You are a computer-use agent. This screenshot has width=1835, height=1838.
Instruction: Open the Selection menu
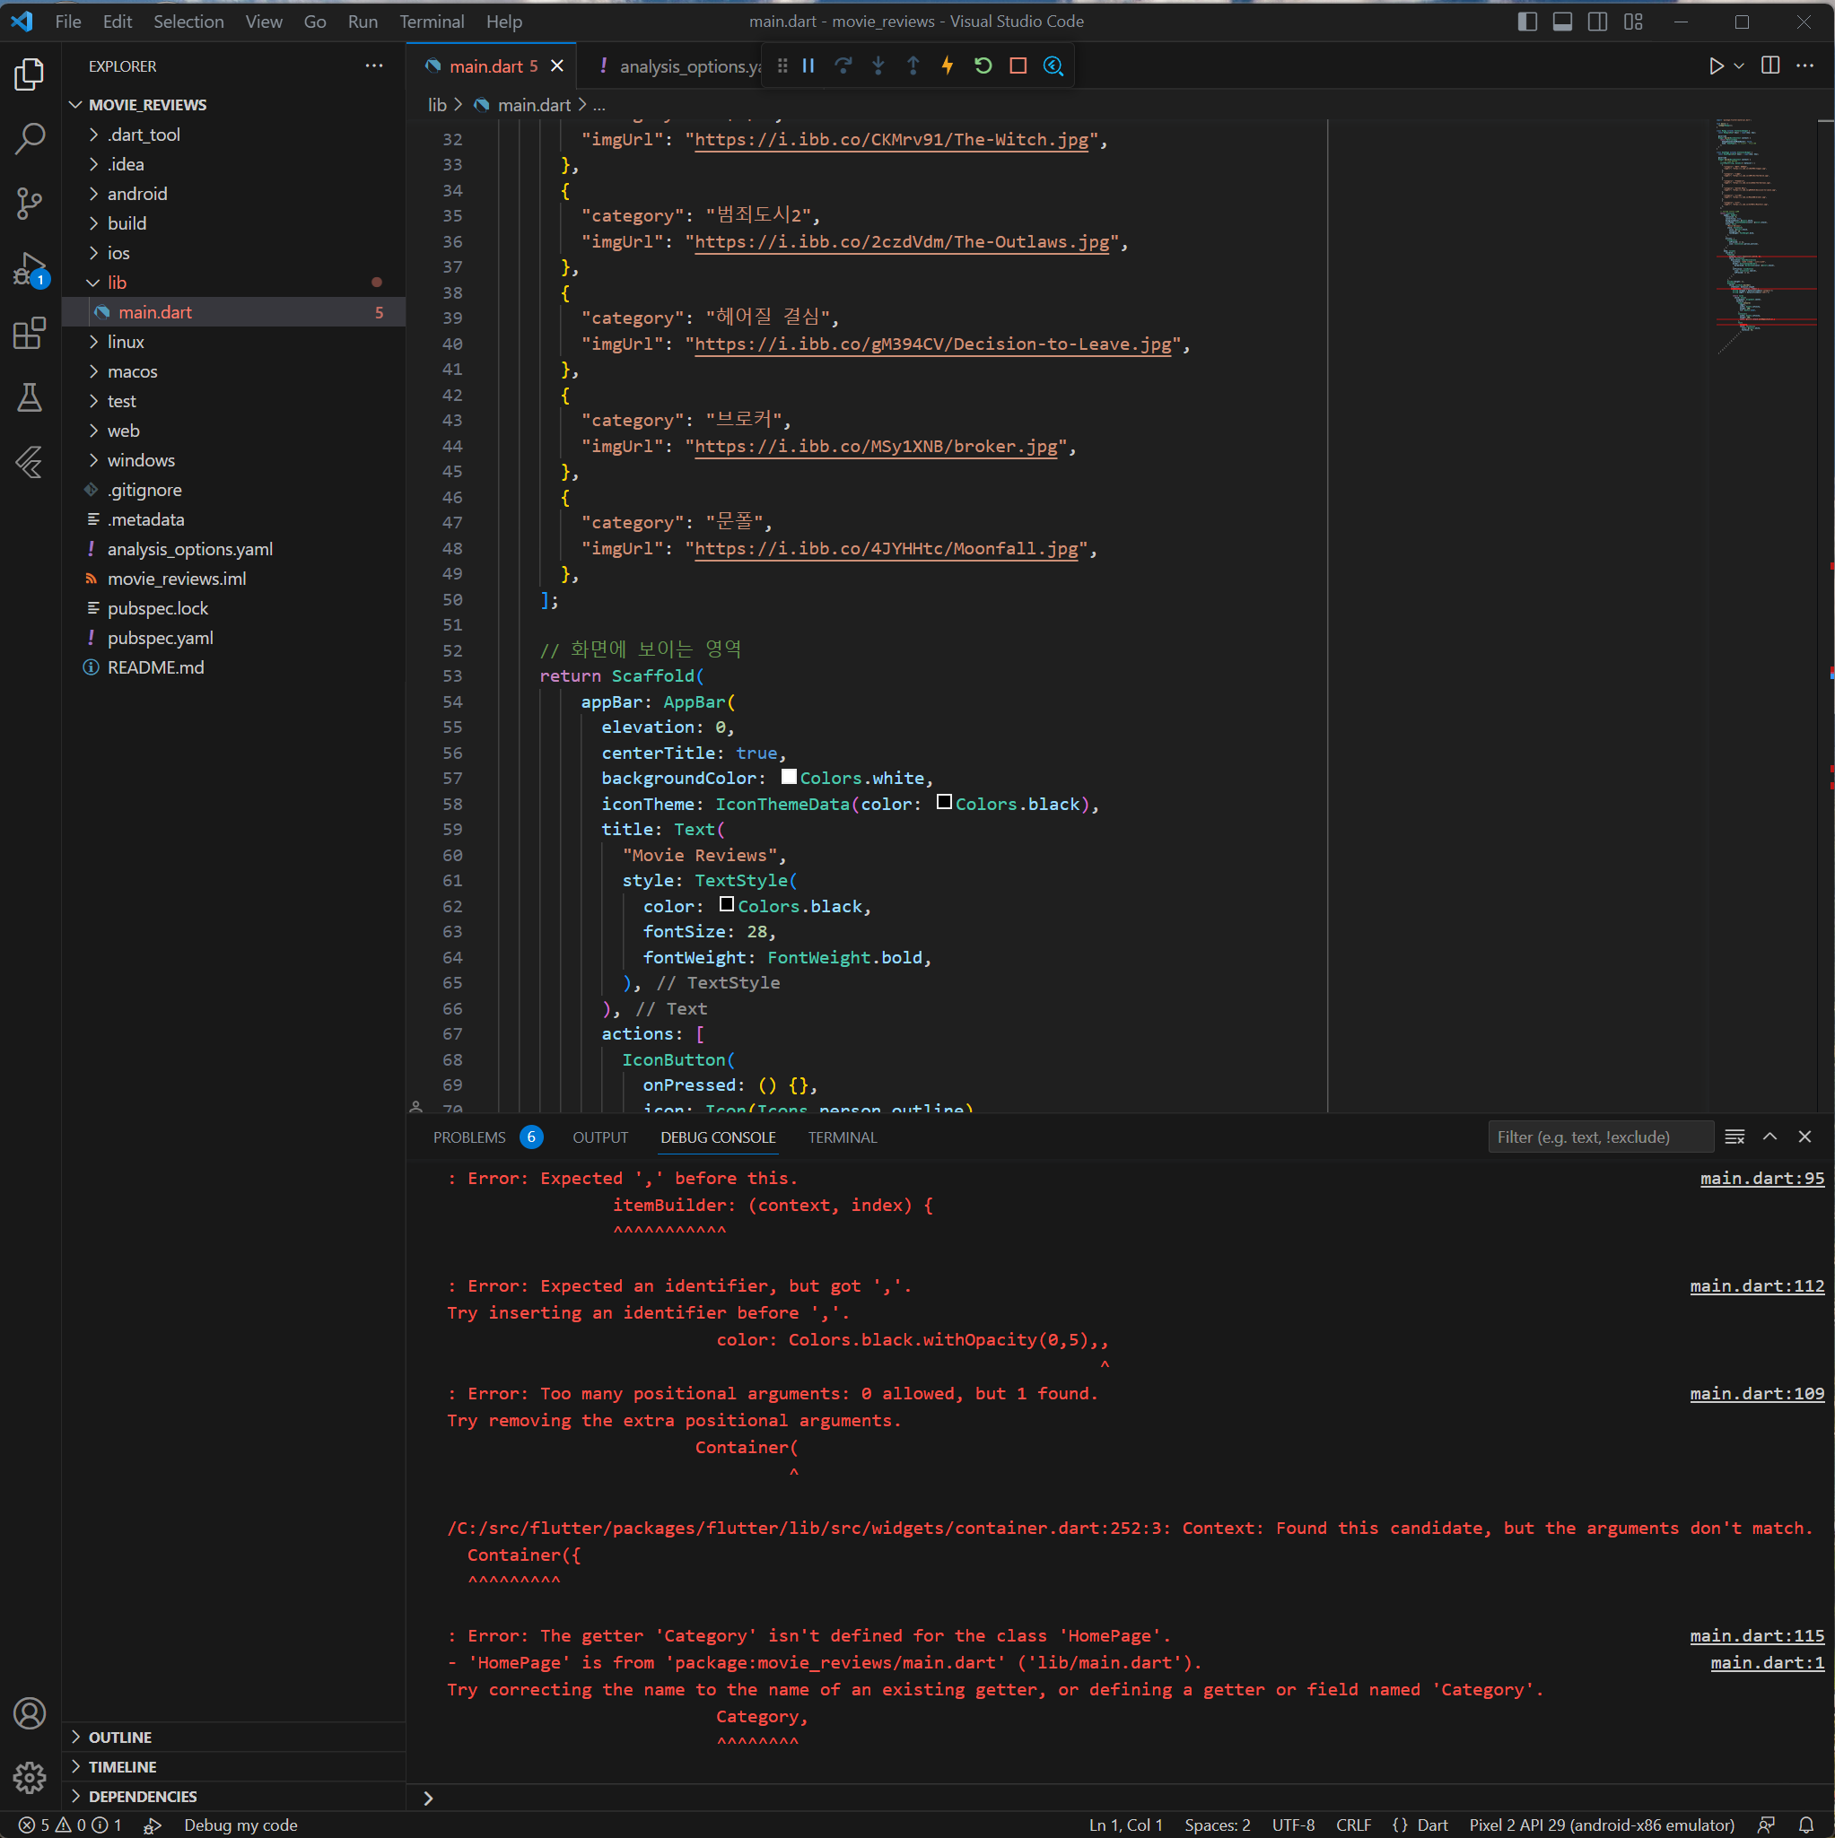188,21
